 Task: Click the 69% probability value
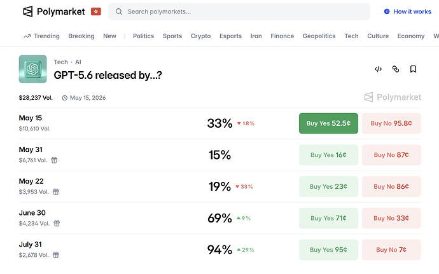pyautogui.click(x=219, y=218)
